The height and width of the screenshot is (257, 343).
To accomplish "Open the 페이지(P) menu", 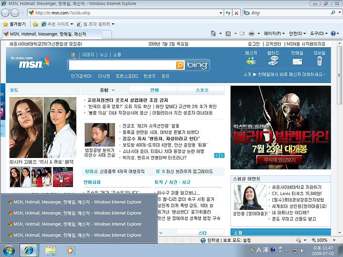I will click(274, 33).
